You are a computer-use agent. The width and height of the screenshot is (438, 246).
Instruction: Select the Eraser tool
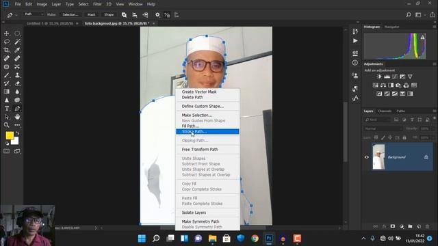17,83
